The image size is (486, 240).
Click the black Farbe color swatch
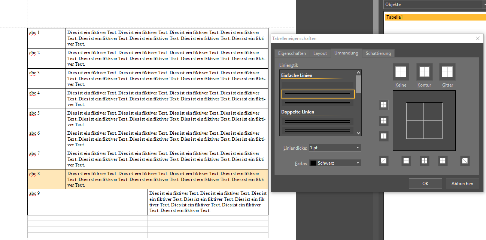[x=313, y=163]
